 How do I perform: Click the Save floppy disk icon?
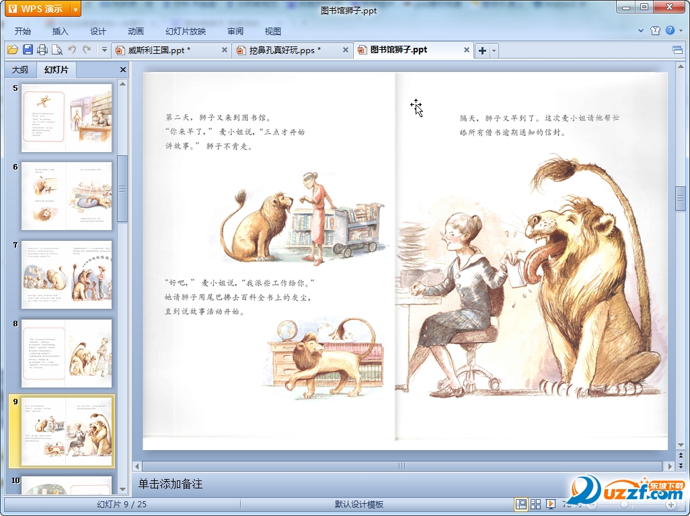point(28,50)
